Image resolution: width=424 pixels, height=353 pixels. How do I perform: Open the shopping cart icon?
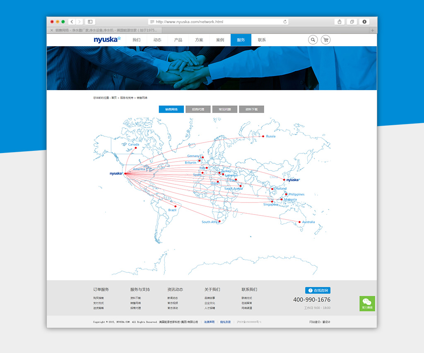pyautogui.click(x=325, y=40)
